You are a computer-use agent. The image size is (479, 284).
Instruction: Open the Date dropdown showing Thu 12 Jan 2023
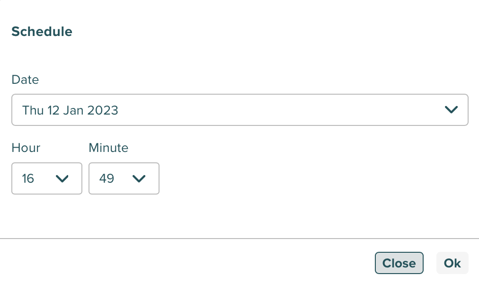click(x=239, y=110)
